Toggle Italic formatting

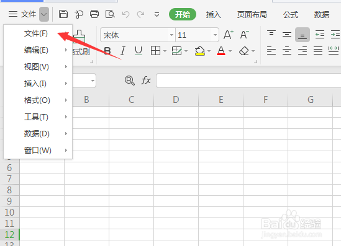[123, 51]
